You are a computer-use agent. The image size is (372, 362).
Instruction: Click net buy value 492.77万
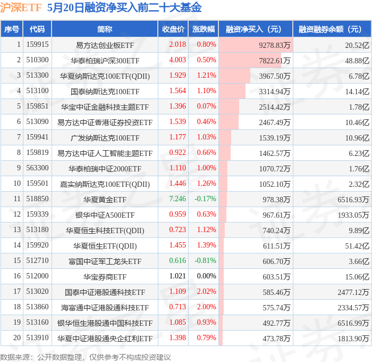[x=276, y=323]
